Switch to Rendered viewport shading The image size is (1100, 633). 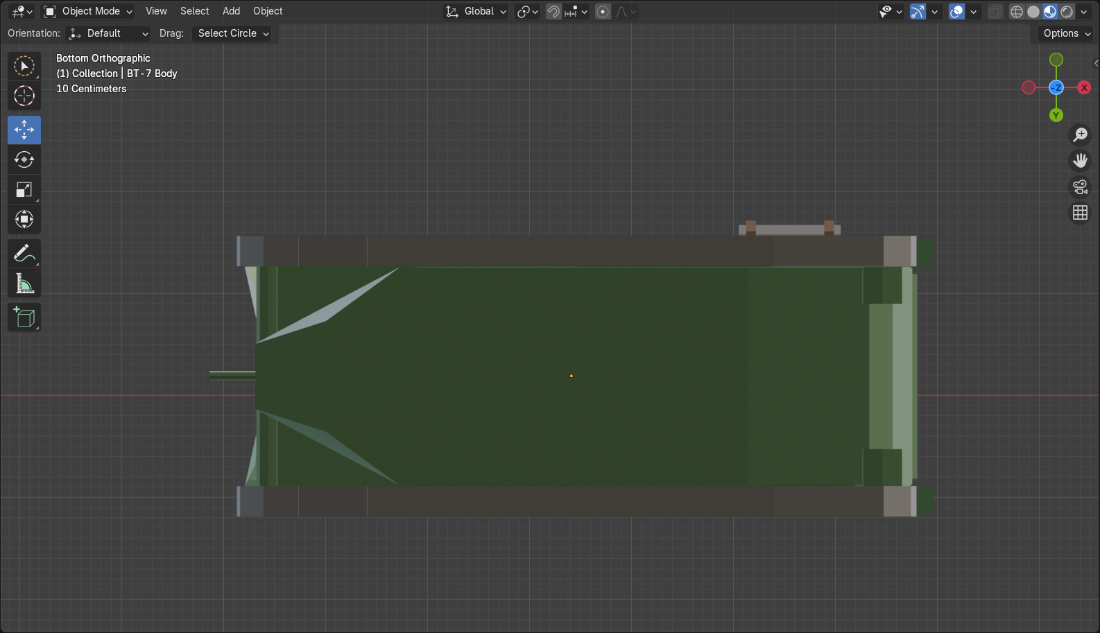tap(1067, 12)
